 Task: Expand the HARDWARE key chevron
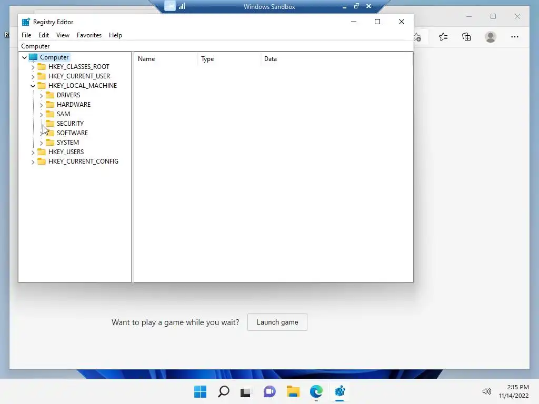point(41,105)
